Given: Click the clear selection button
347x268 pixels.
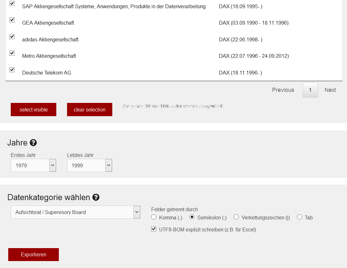Looking at the screenshot, I should tap(90, 110).
